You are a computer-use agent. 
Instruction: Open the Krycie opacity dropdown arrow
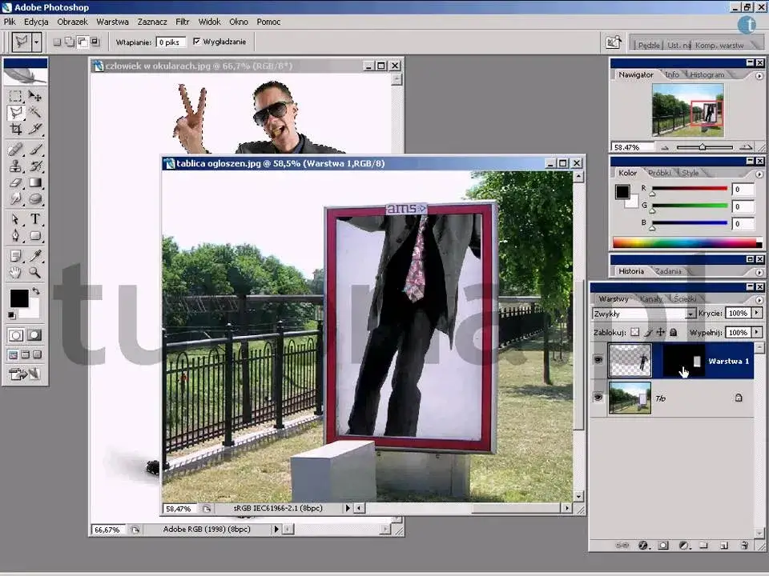(x=755, y=312)
